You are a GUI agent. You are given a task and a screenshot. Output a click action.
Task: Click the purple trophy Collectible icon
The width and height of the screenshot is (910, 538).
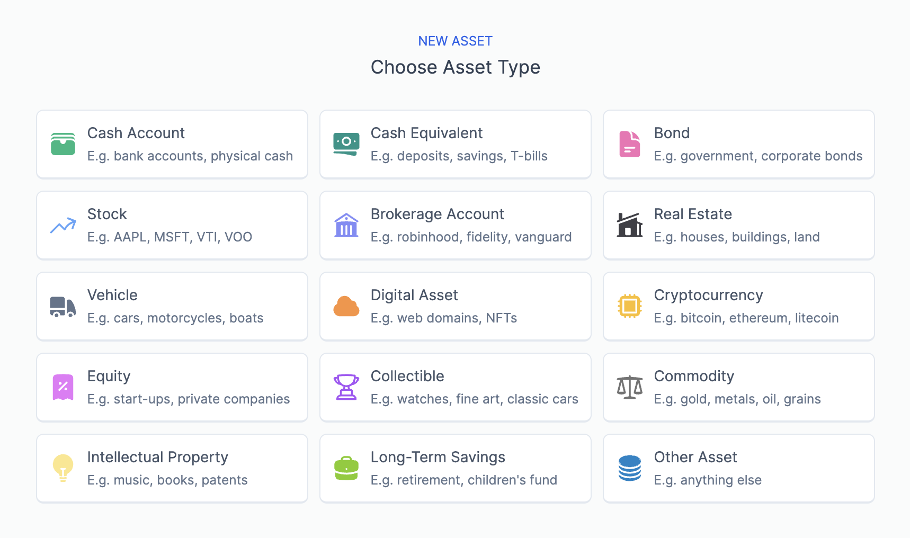tap(346, 387)
